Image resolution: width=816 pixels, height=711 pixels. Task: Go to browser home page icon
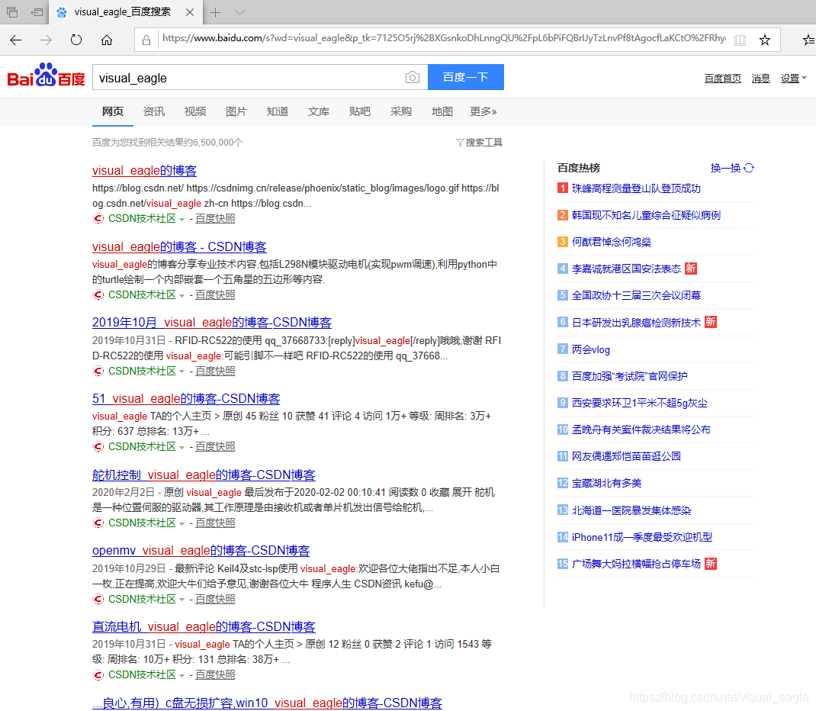(107, 40)
